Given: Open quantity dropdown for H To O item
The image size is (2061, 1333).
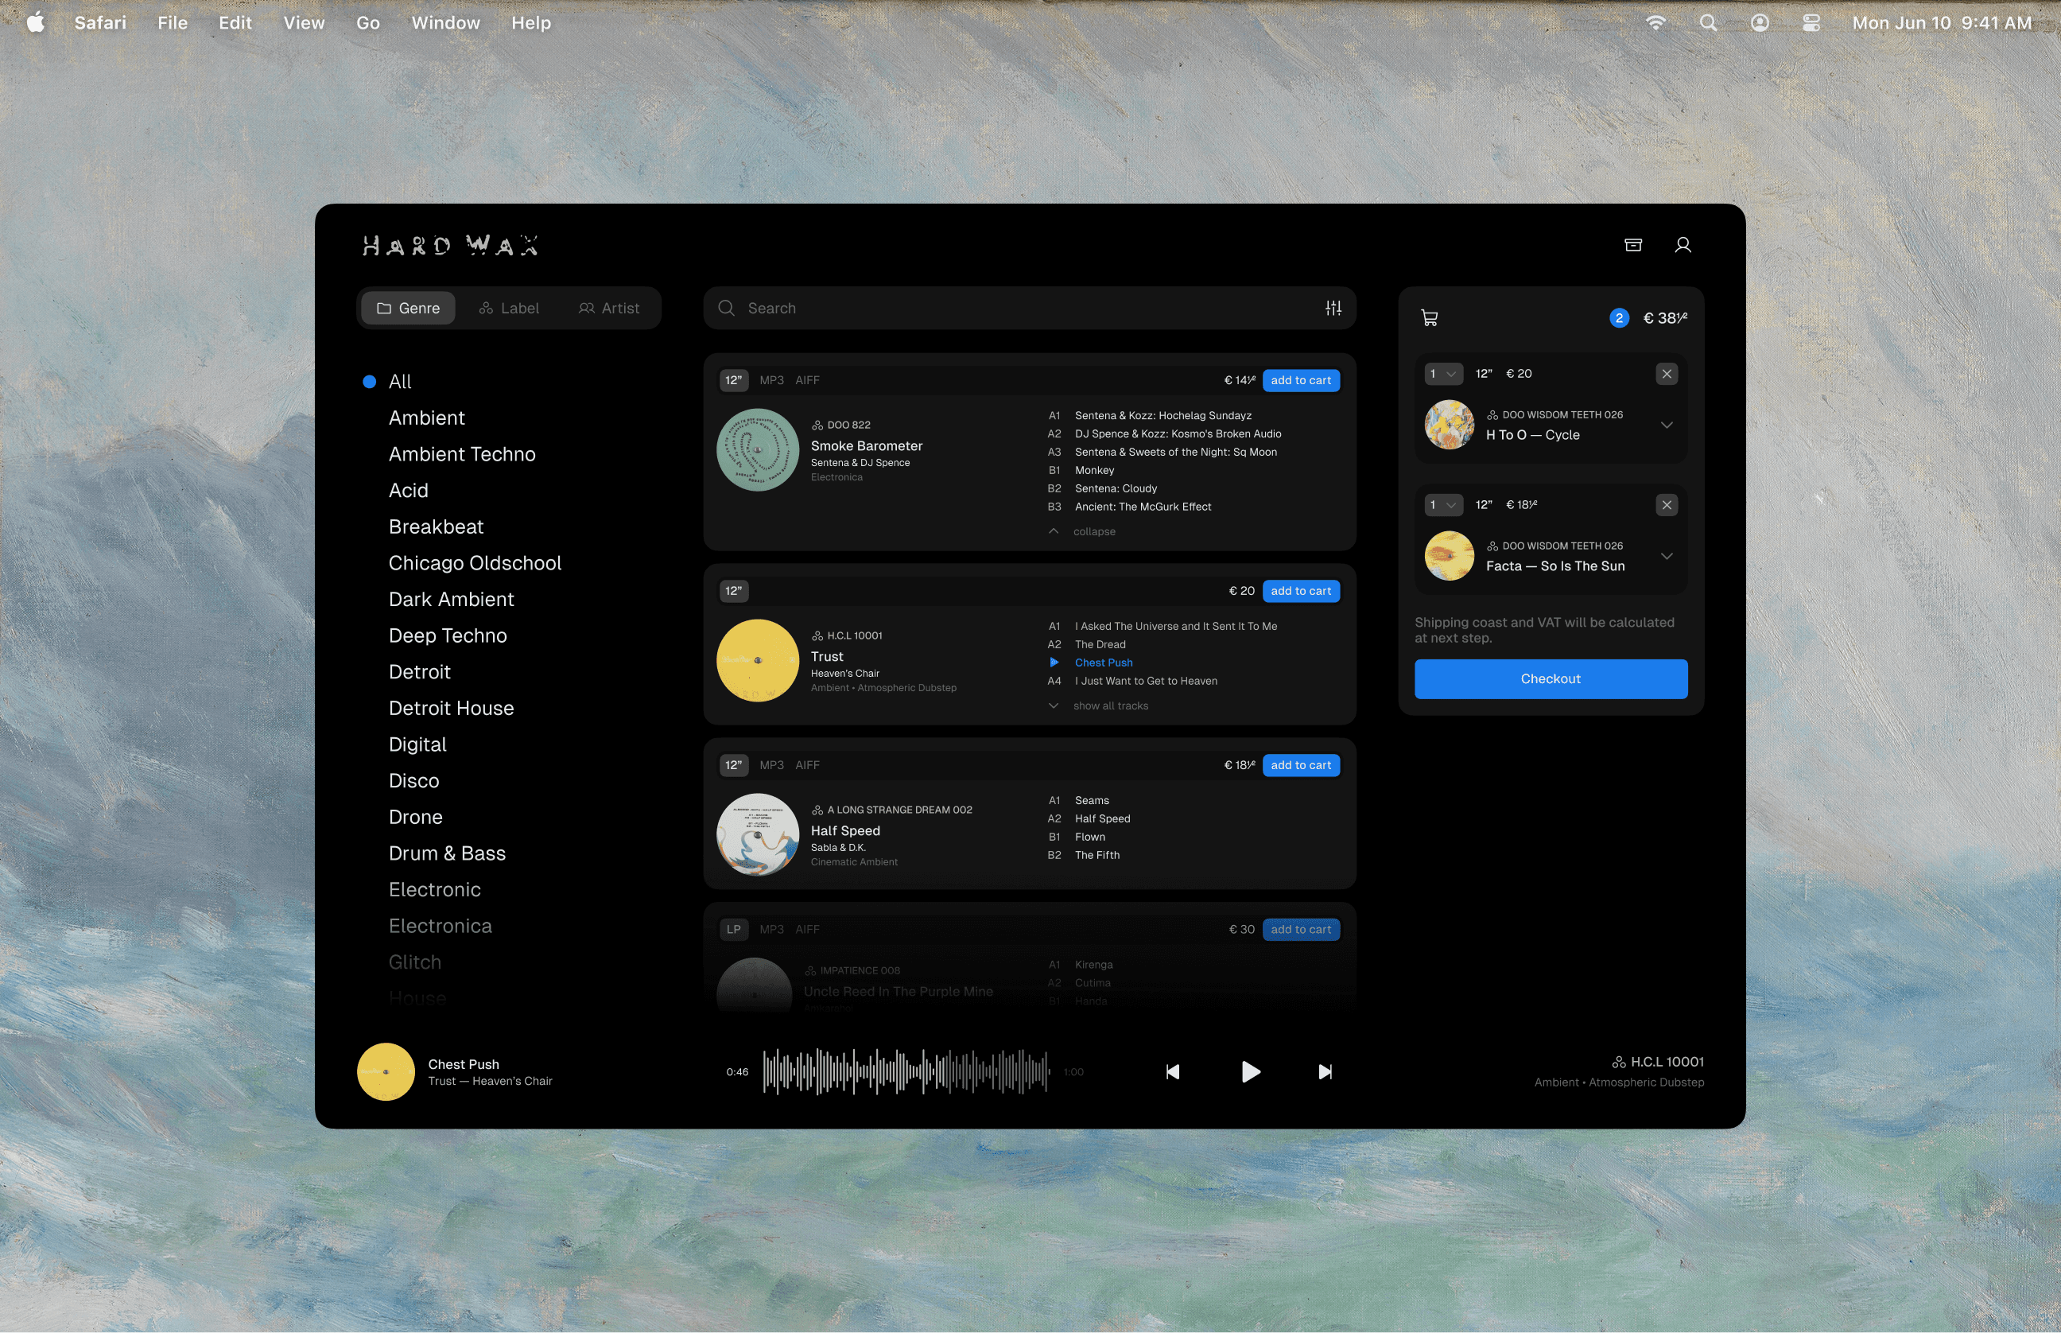Looking at the screenshot, I should pos(1442,374).
